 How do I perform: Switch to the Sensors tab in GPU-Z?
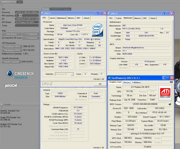coord(126,82)
